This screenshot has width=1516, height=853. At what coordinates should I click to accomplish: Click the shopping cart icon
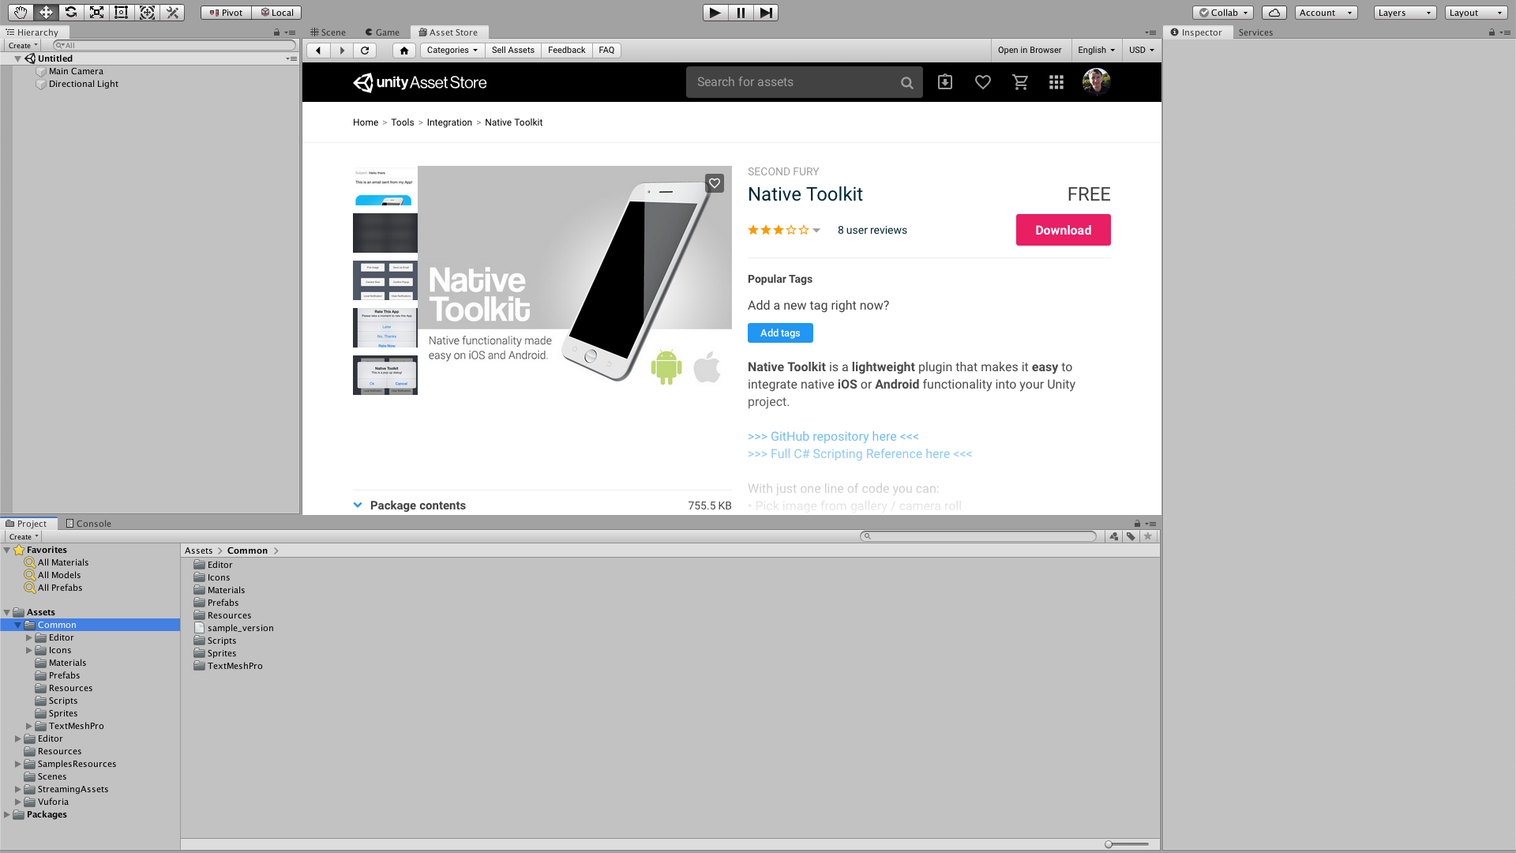1020,82
